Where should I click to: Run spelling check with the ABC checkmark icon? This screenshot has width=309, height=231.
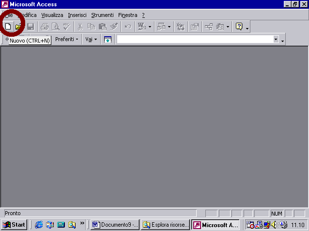pos(67,27)
